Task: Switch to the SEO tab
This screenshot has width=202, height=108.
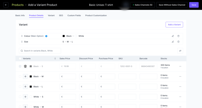Action: (61, 16)
